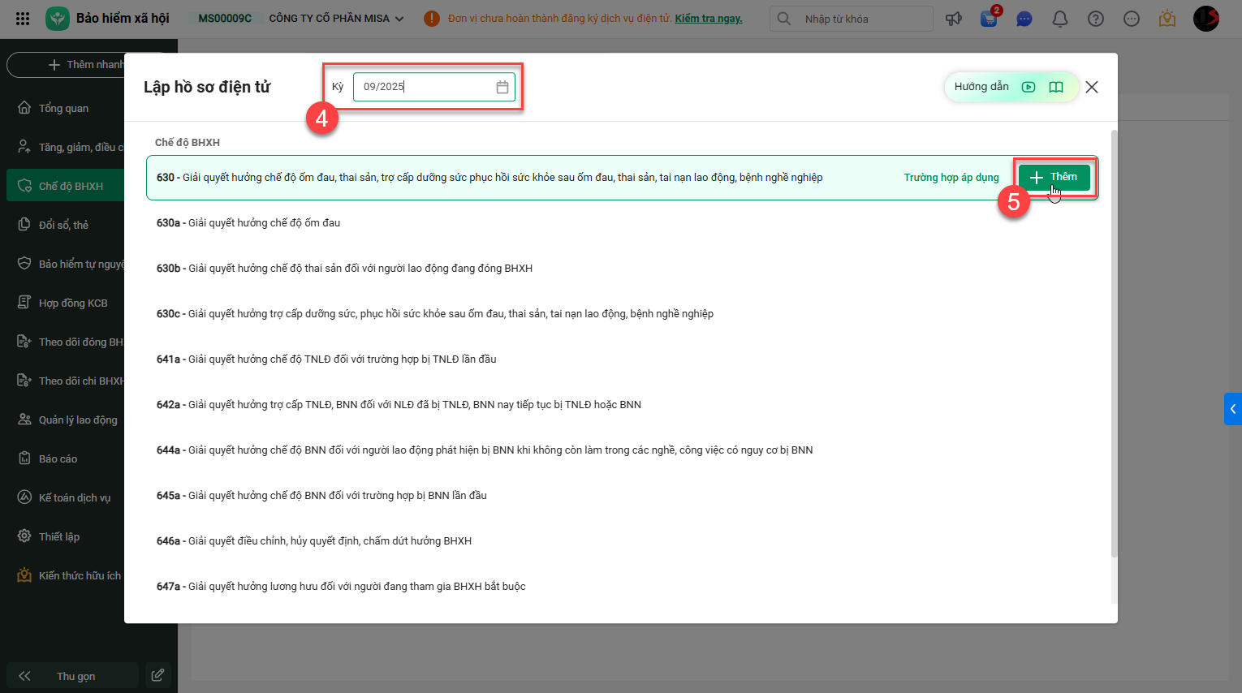1242x693 pixels.
Task: Open the Hướng dẫn guide book icon
Action: (1056, 87)
